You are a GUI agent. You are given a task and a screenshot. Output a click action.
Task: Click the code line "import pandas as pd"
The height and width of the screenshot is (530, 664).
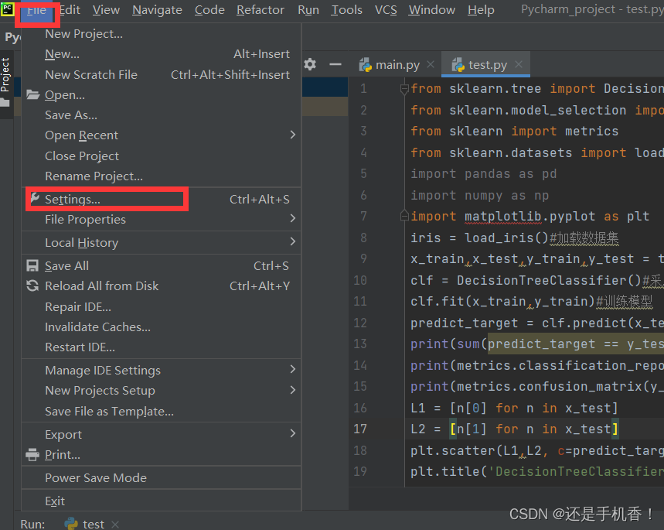[484, 174]
